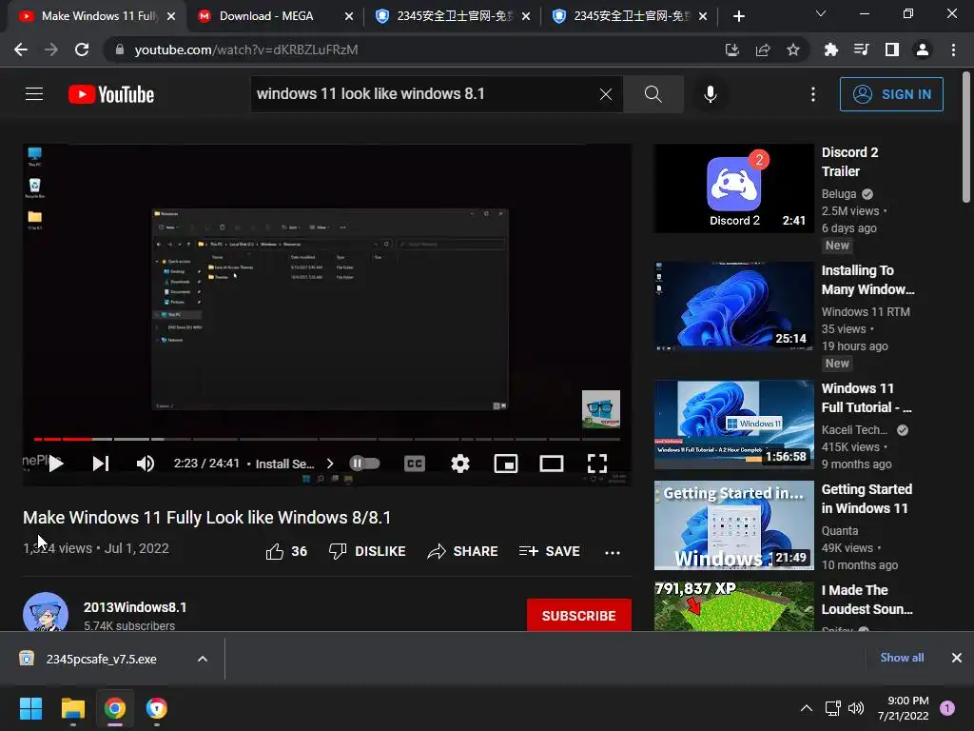Open the SHARE dialog

(x=463, y=551)
